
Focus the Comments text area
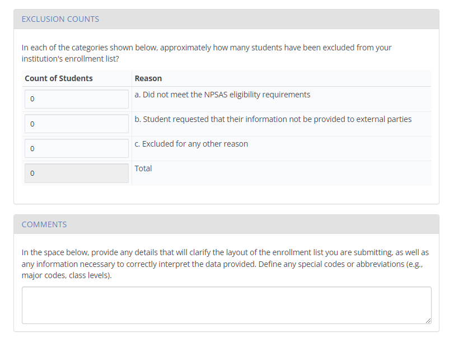pos(226,305)
